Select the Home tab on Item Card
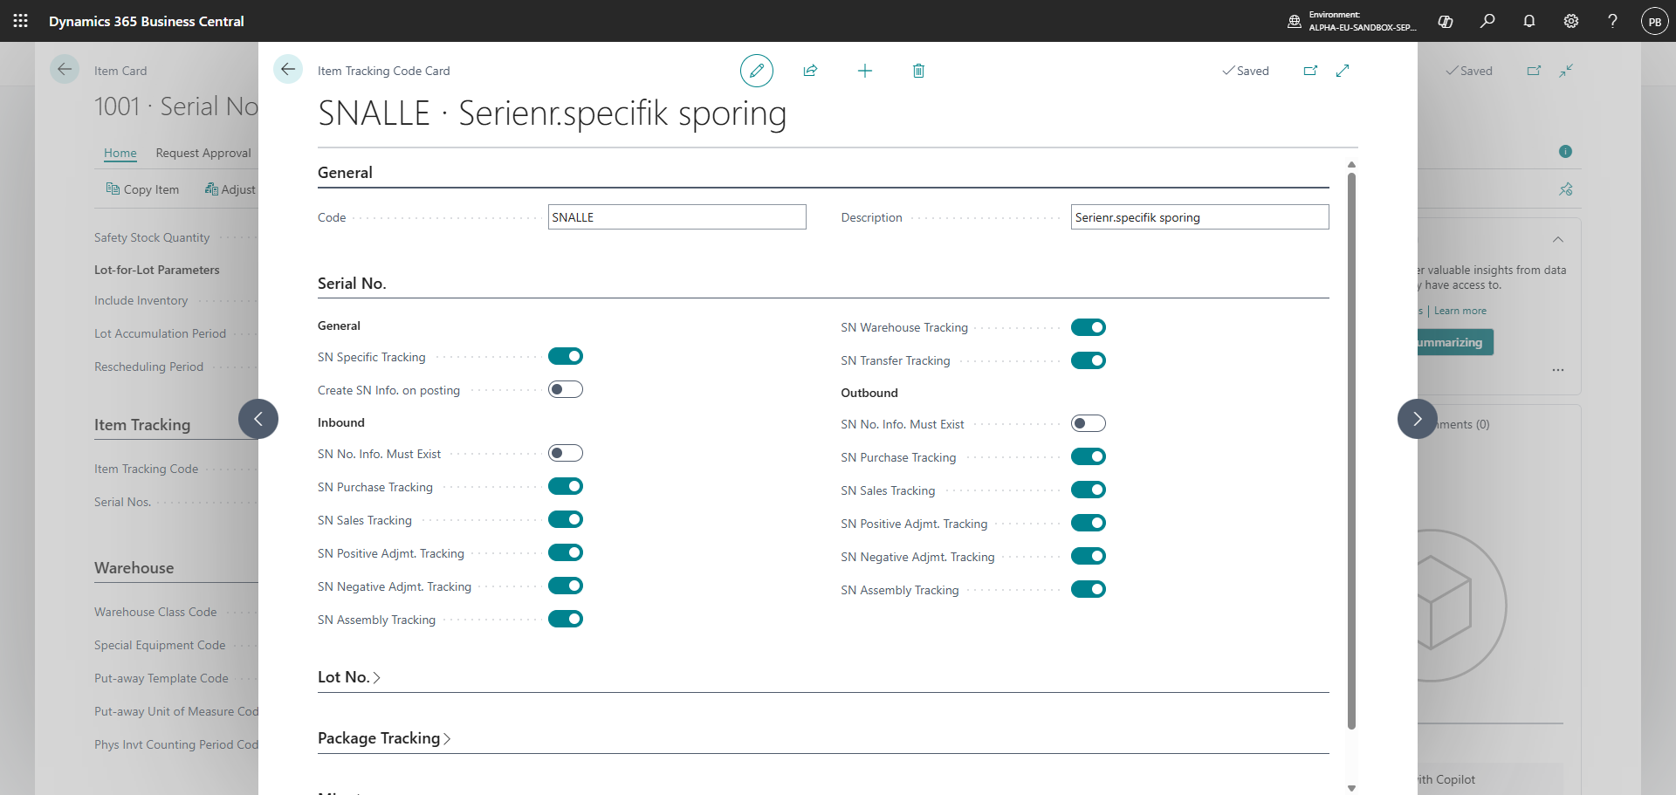 click(x=120, y=153)
